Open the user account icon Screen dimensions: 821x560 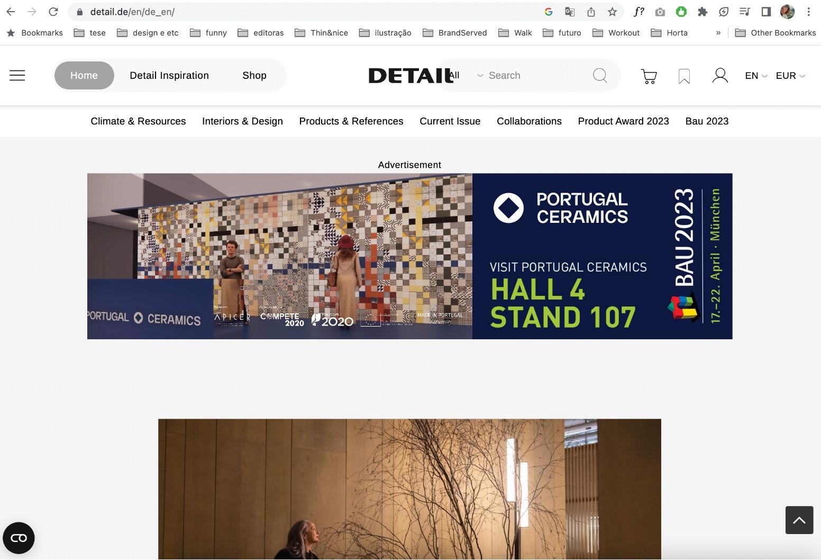point(720,75)
